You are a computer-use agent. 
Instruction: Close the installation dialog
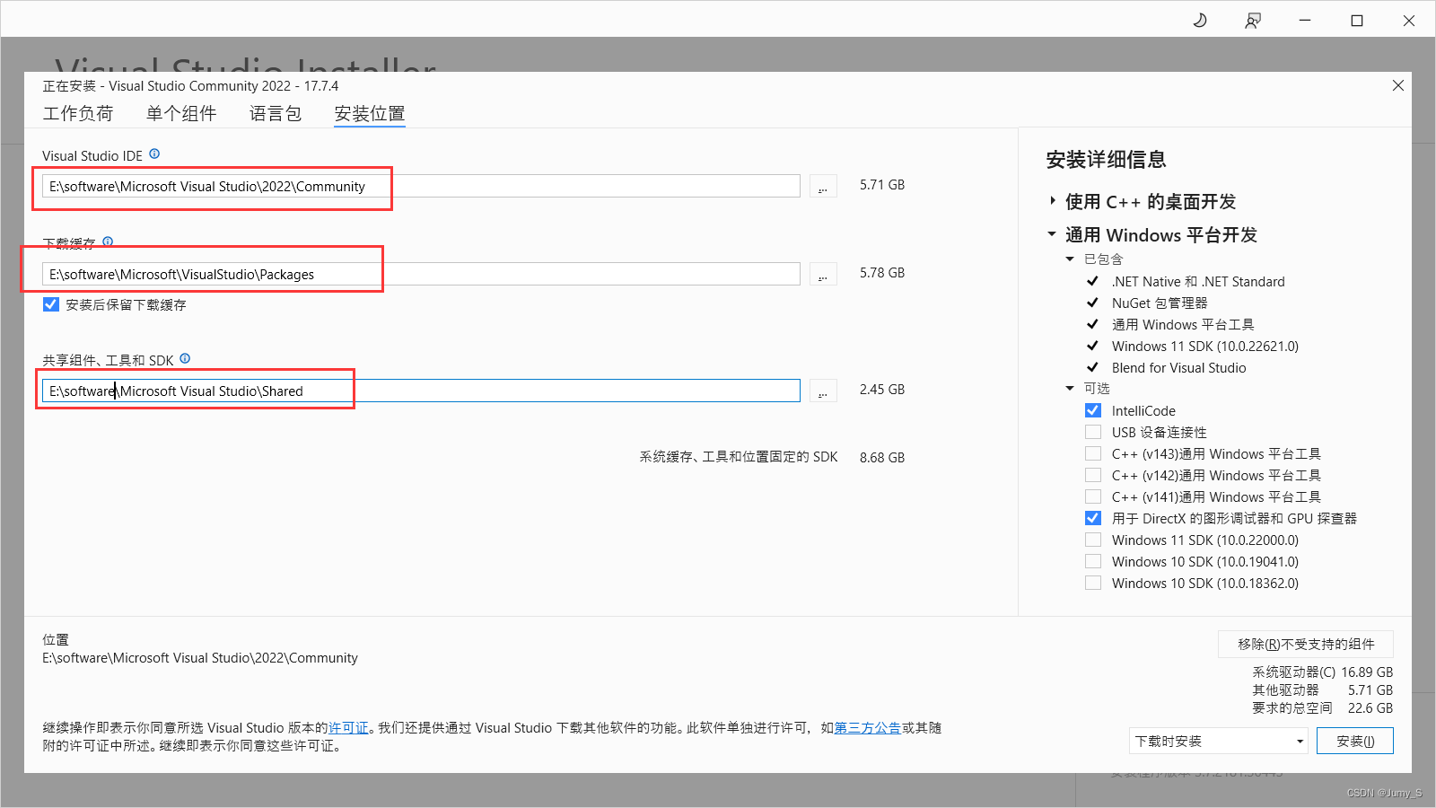point(1397,85)
